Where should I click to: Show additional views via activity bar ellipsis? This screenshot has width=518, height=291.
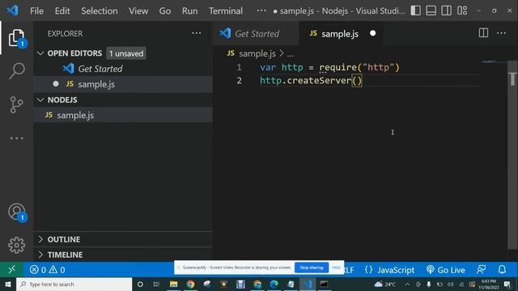click(x=16, y=138)
